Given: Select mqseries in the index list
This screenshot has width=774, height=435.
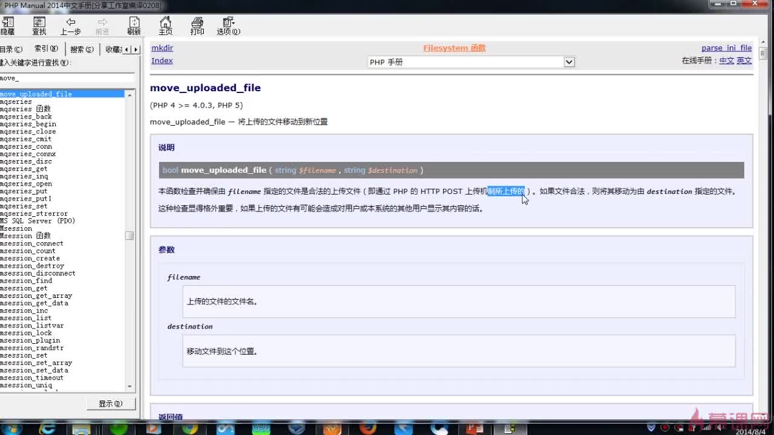Looking at the screenshot, I should (16, 101).
